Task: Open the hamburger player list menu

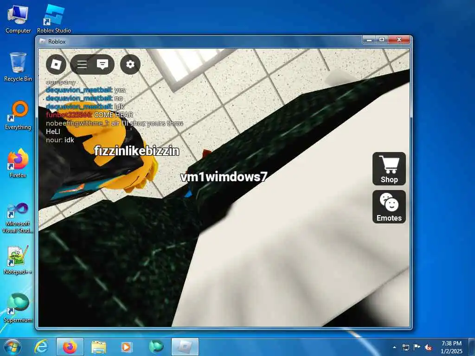Action: pyautogui.click(x=82, y=64)
